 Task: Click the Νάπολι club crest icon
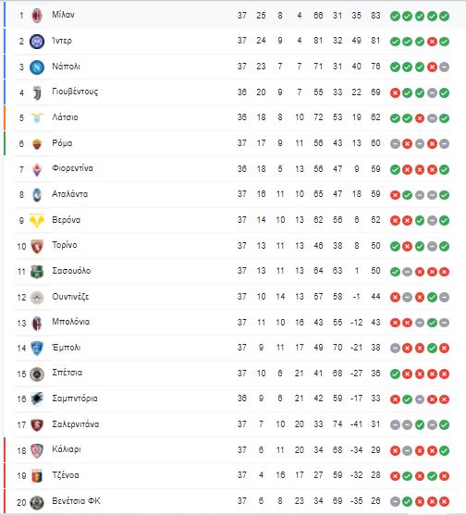(x=37, y=67)
